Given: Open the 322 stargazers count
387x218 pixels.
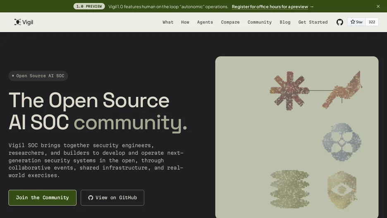Looking at the screenshot, I should (372, 22).
